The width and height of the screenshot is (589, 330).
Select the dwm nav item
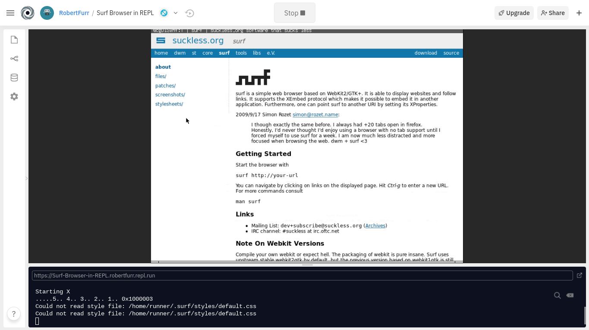pyautogui.click(x=180, y=53)
